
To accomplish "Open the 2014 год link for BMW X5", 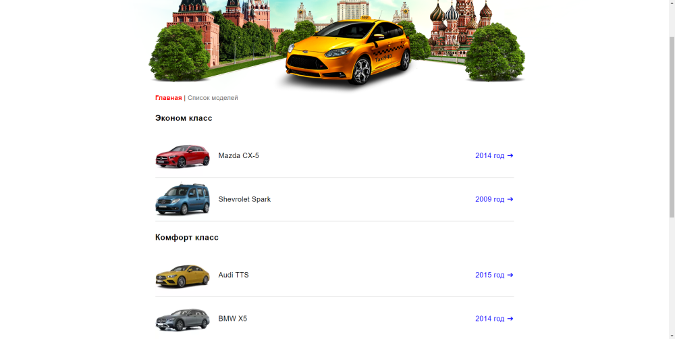I will tap(494, 319).
